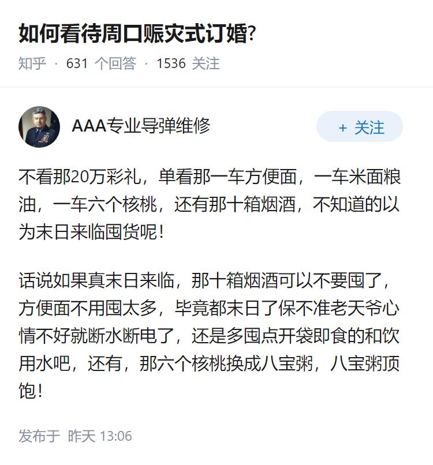Click the line starting 不看那20万彩礼
Screen dimensions: 433x465
[x=210, y=177]
